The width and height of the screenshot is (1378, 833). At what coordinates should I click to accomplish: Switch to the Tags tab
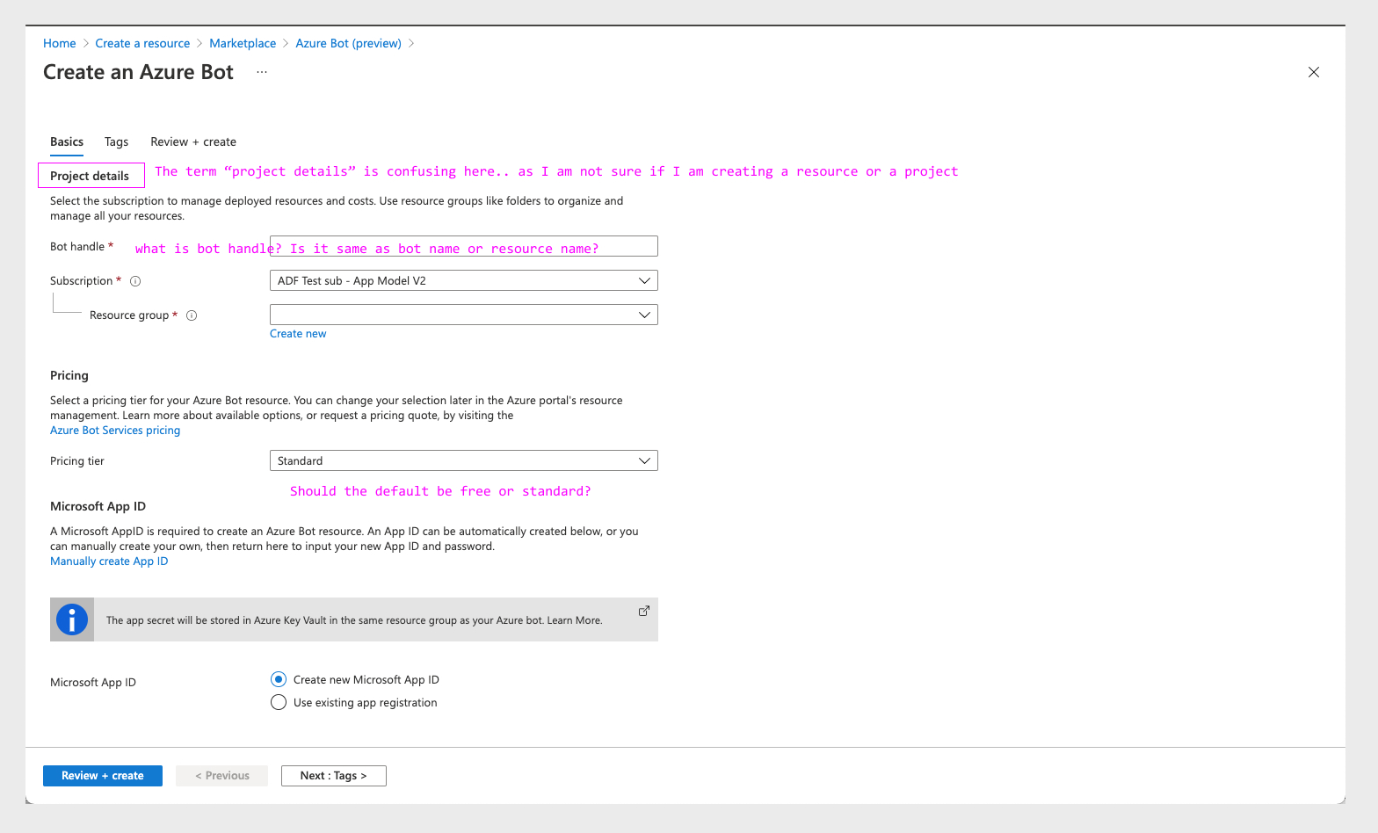pyautogui.click(x=116, y=141)
